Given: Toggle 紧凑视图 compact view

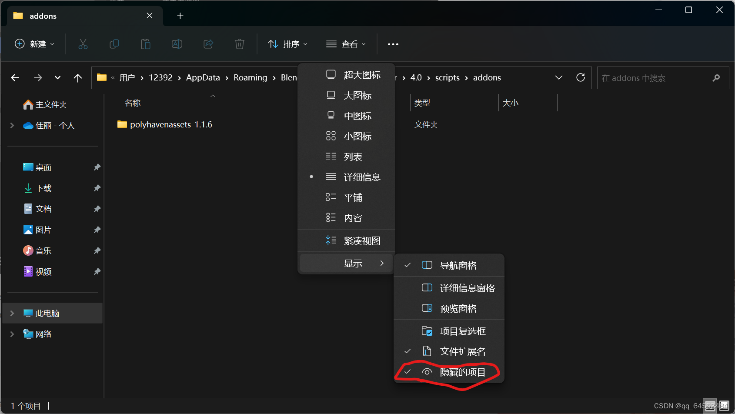Looking at the screenshot, I should (347, 240).
